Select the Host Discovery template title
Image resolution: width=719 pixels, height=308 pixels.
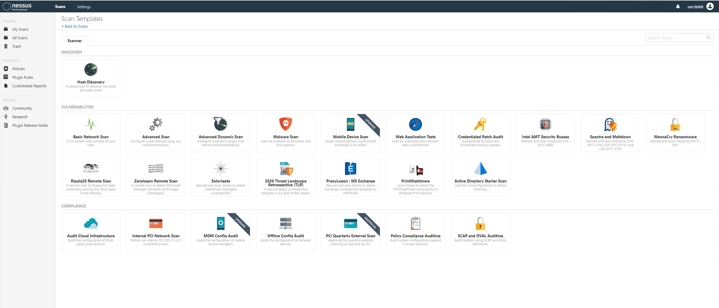pos(91,82)
